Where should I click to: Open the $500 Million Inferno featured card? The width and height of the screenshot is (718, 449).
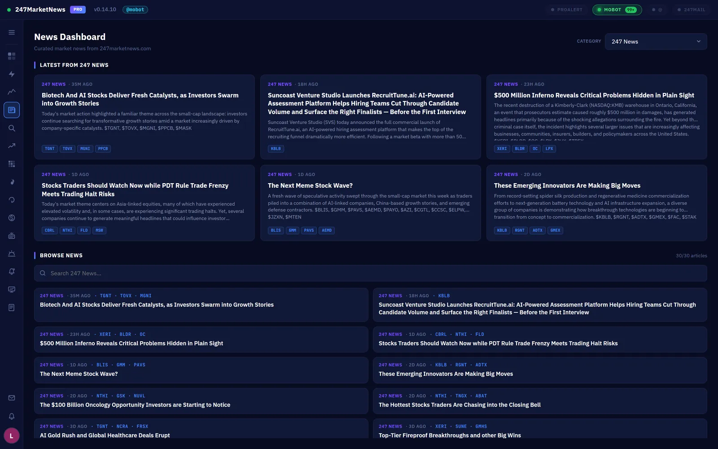(x=597, y=117)
